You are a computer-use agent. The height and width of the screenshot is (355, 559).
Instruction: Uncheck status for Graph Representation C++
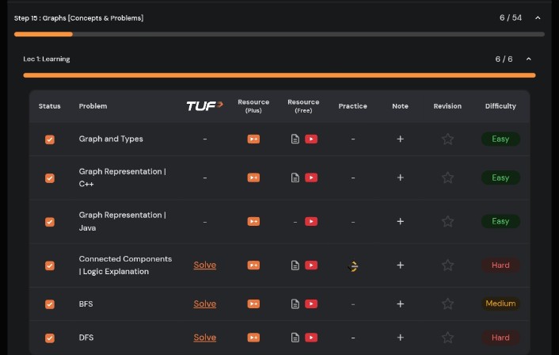[50, 177]
